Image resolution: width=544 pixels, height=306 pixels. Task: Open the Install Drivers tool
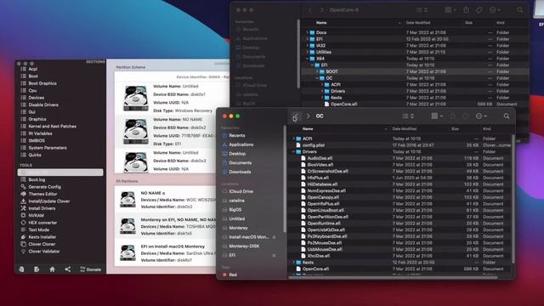point(42,208)
